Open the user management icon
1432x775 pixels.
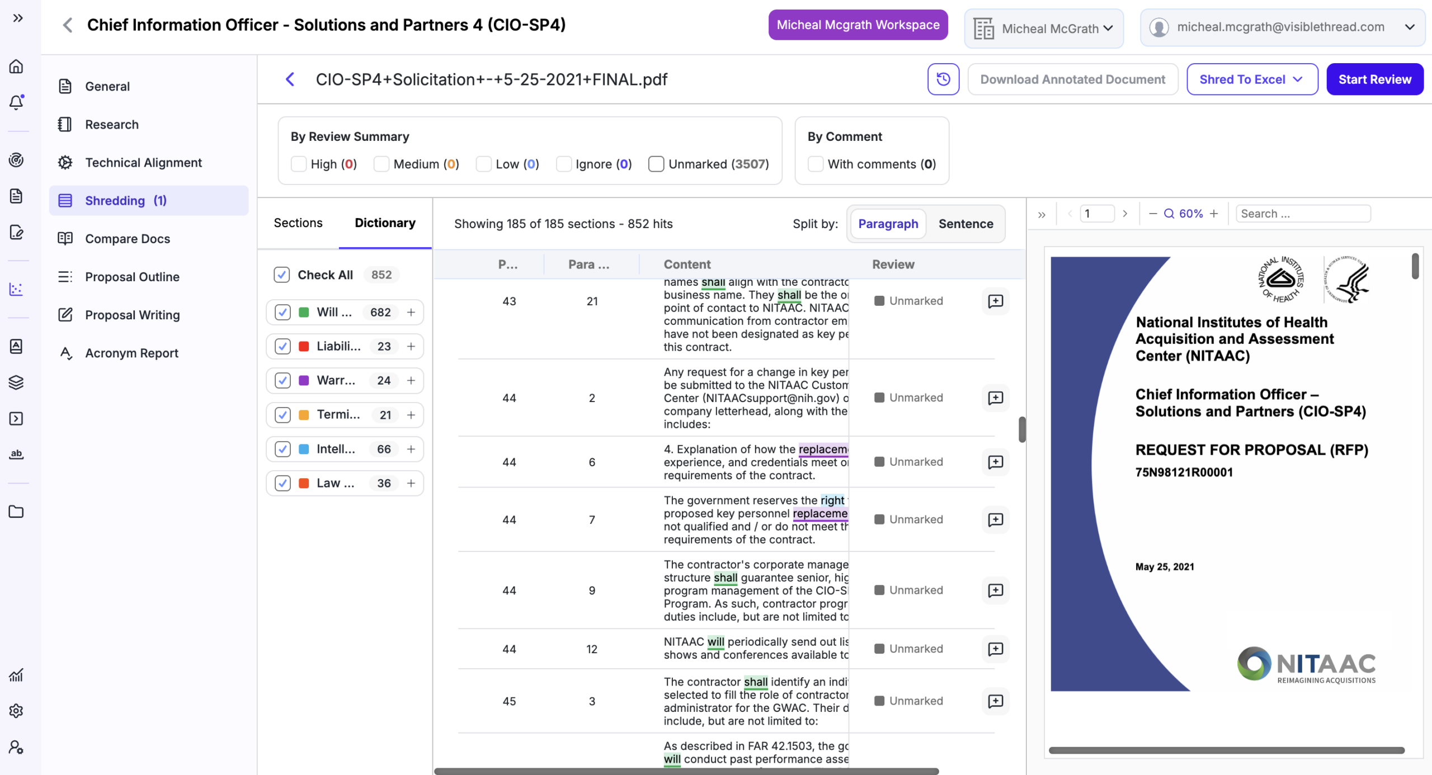point(16,747)
